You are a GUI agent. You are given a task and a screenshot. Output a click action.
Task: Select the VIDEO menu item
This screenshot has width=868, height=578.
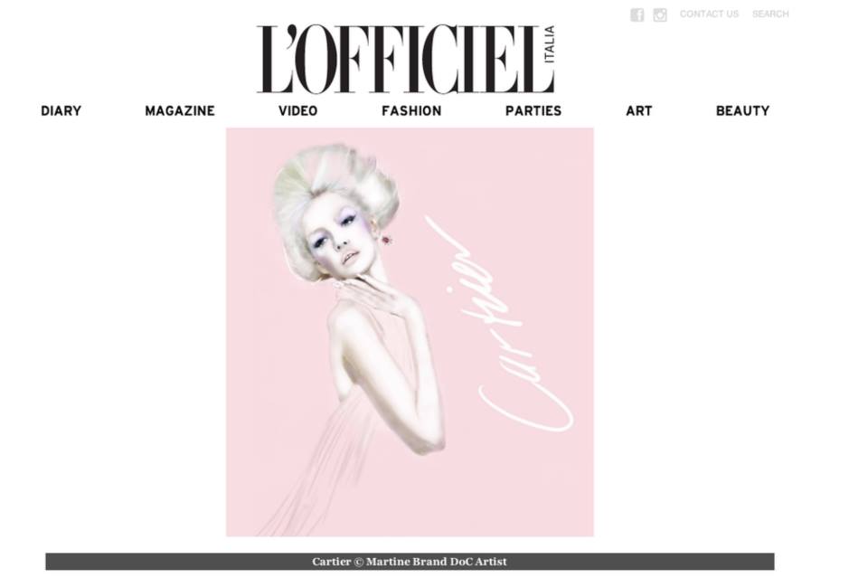[297, 110]
